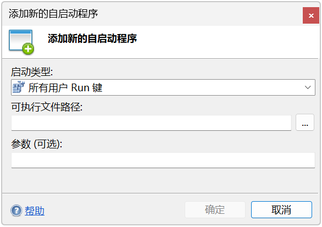Image resolution: width=322 pixels, height=227 pixels.
Task: Open the 帮助 link
Action: (35, 211)
